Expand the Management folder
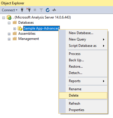This screenshot has height=118, width=113. coord(9,39)
